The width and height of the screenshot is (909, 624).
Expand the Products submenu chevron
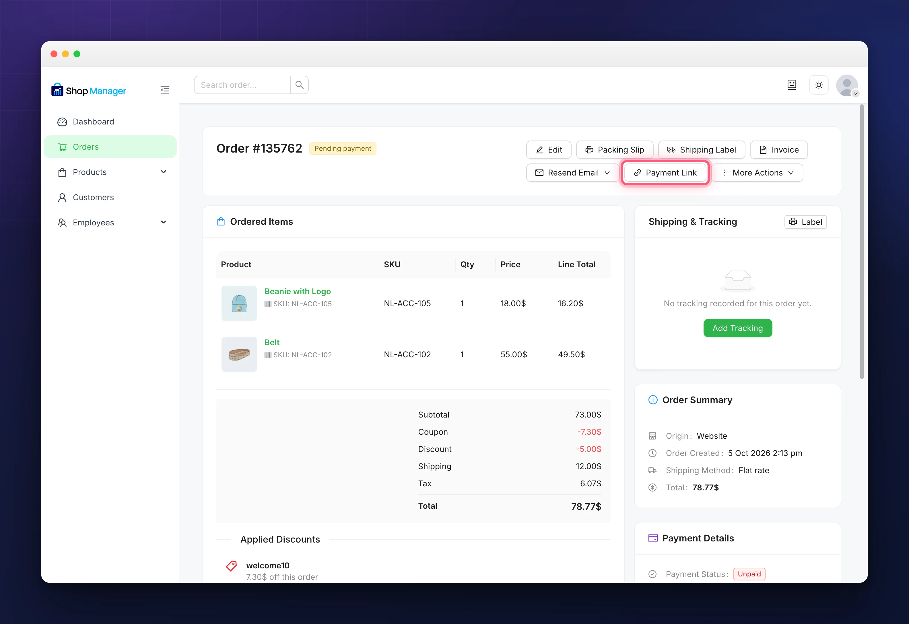[x=164, y=172]
